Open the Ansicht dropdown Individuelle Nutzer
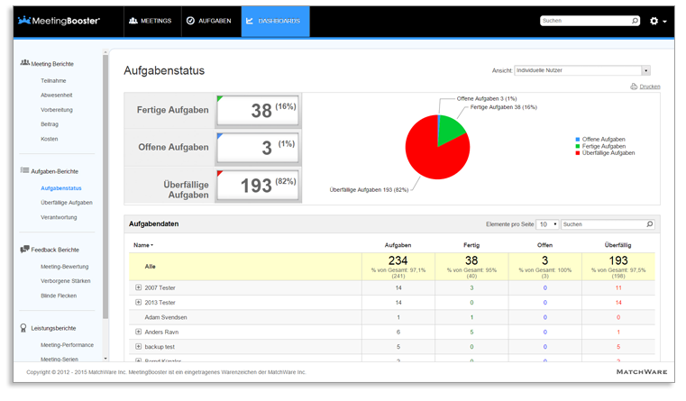The width and height of the screenshot is (686, 401). coord(582,70)
